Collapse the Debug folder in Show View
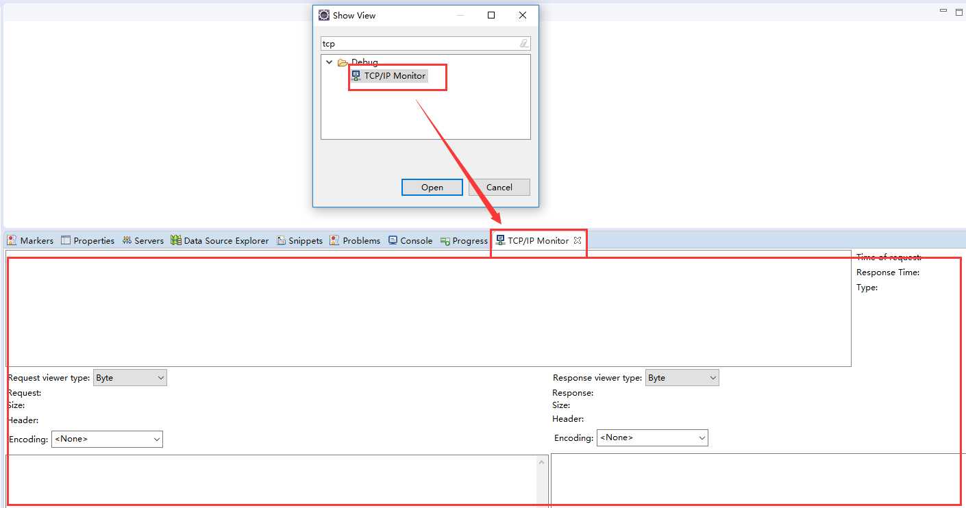 pos(330,62)
